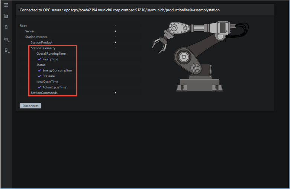
Task: Toggle the FaultyTime checkmark
Action: [x=39, y=59]
